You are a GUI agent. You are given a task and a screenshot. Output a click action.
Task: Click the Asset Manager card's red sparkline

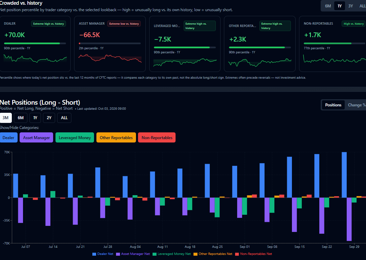[x=110, y=58]
